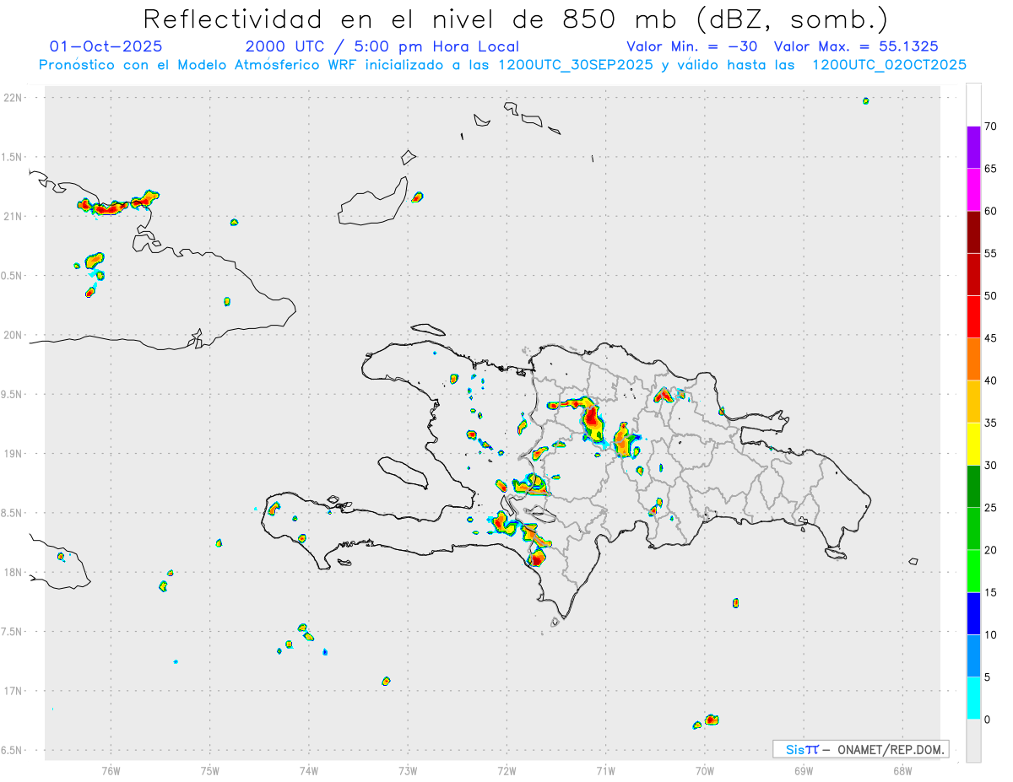Click the '75W' longitude axis label

coord(210,770)
